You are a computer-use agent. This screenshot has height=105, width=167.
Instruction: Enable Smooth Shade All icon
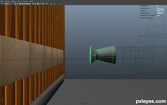click(35, 4)
